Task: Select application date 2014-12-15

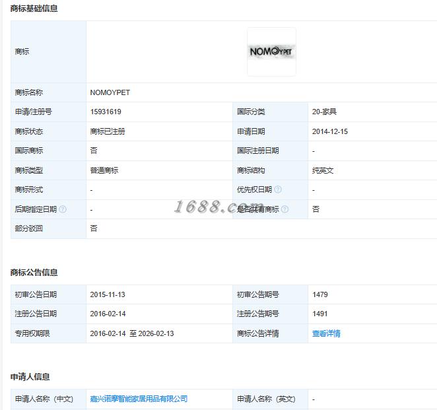Action: point(329,131)
